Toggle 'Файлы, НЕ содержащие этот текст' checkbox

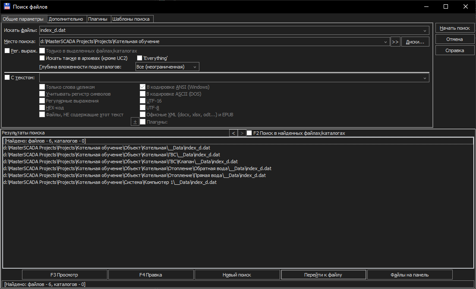coord(42,115)
